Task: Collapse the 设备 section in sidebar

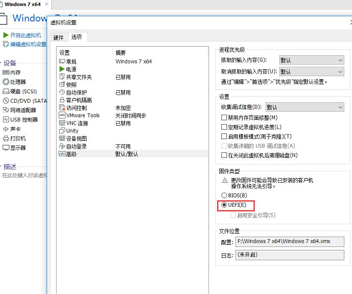Action: point(1,63)
